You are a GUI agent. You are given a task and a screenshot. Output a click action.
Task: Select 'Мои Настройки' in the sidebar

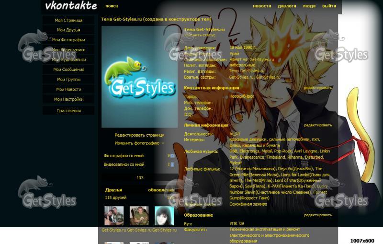(x=68, y=99)
